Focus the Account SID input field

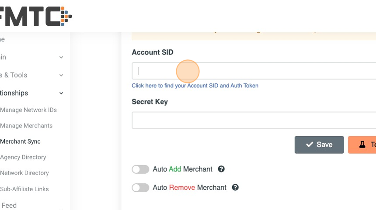click(x=254, y=71)
